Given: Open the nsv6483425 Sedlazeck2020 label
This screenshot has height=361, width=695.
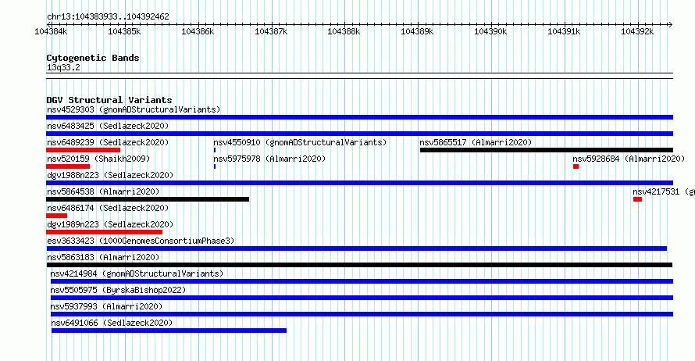Looking at the screenshot, I should pyautogui.click(x=108, y=126).
